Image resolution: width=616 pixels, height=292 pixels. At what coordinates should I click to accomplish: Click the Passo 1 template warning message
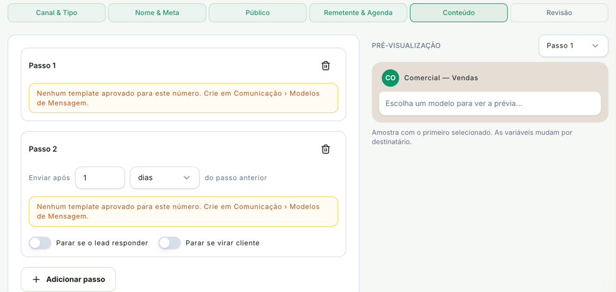click(x=184, y=98)
